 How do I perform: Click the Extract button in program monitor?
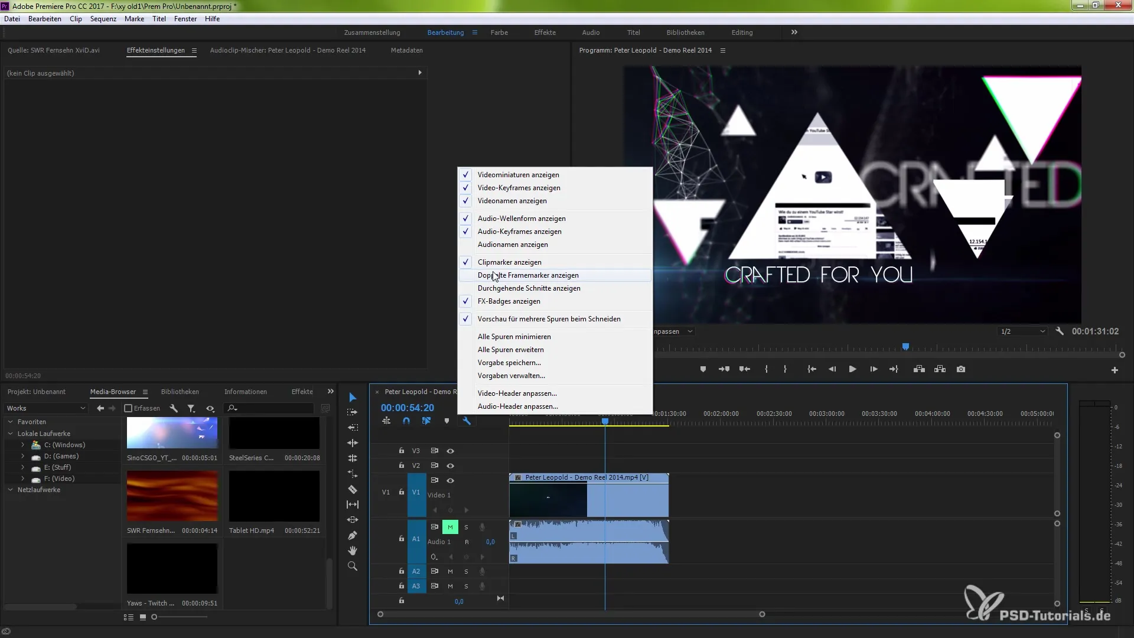click(x=940, y=369)
